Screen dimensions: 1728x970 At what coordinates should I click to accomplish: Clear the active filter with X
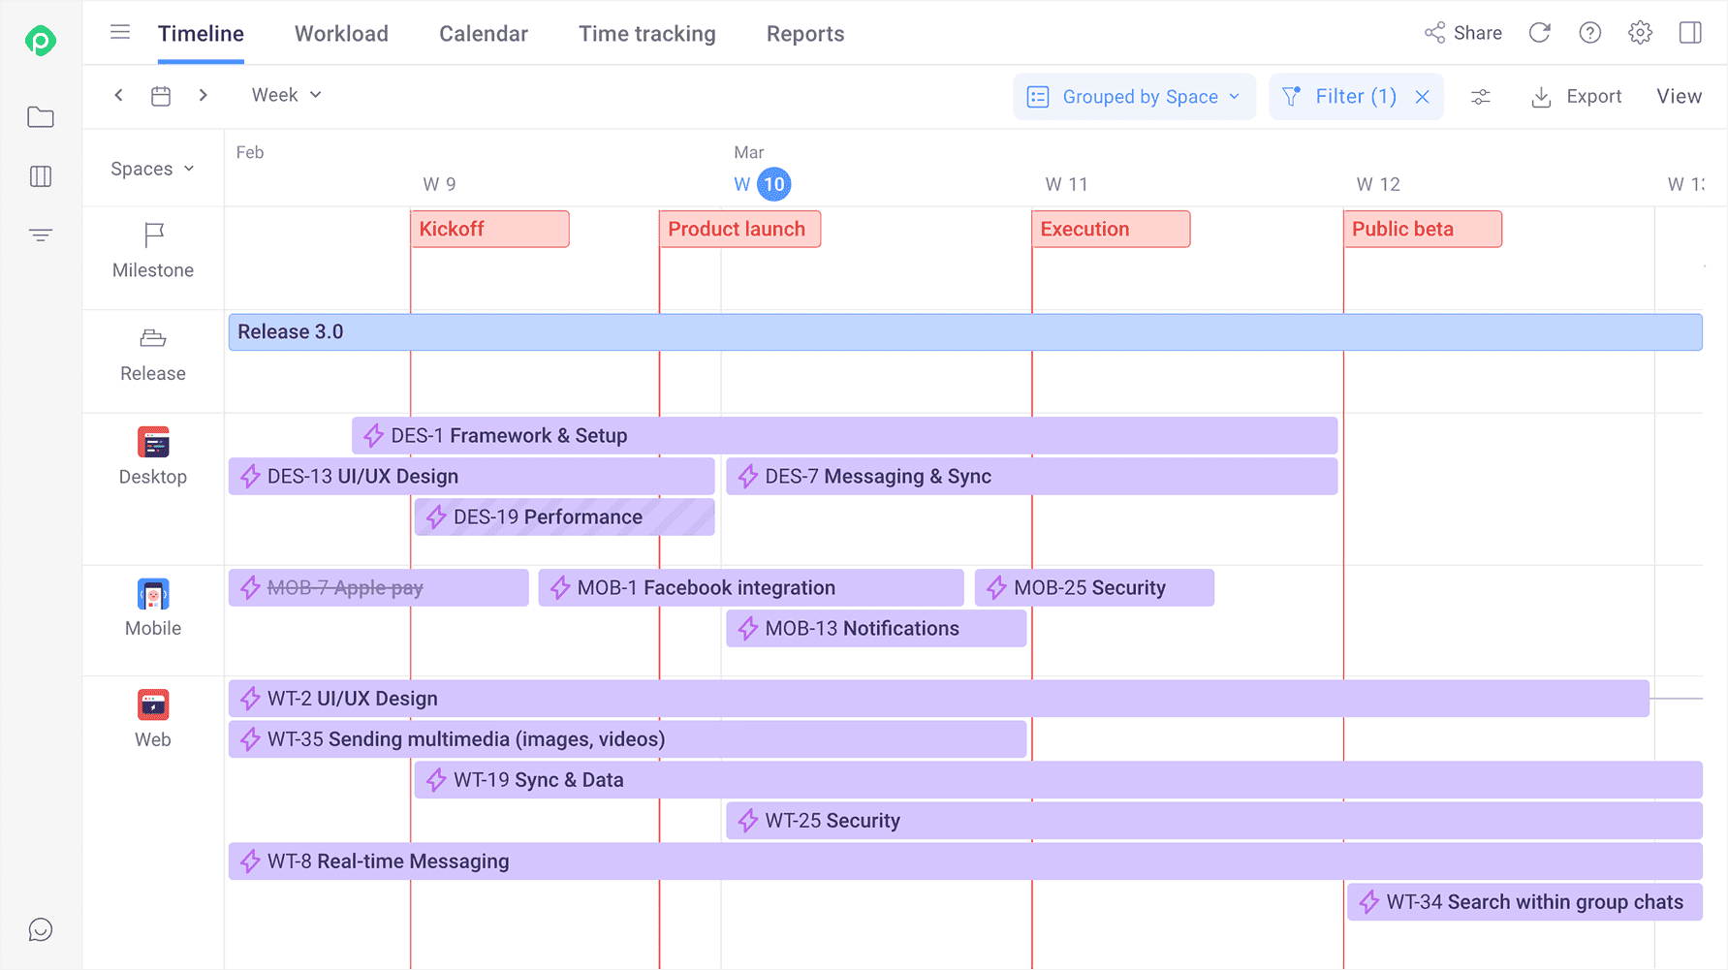[1422, 97]
